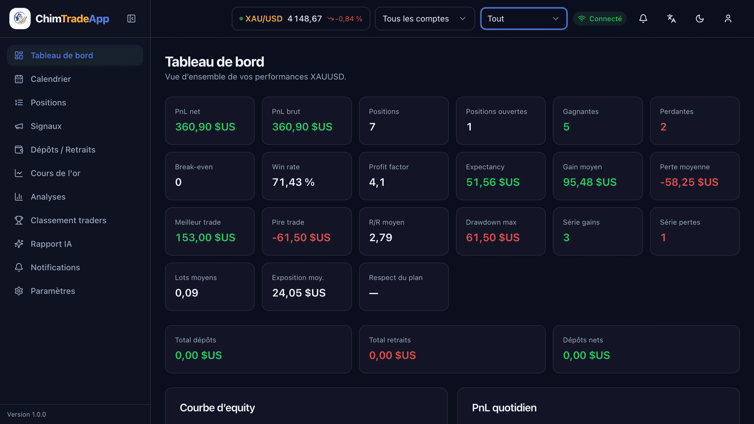Click the Respect du plan card
754x424 pixels.
tap(404, 287)
